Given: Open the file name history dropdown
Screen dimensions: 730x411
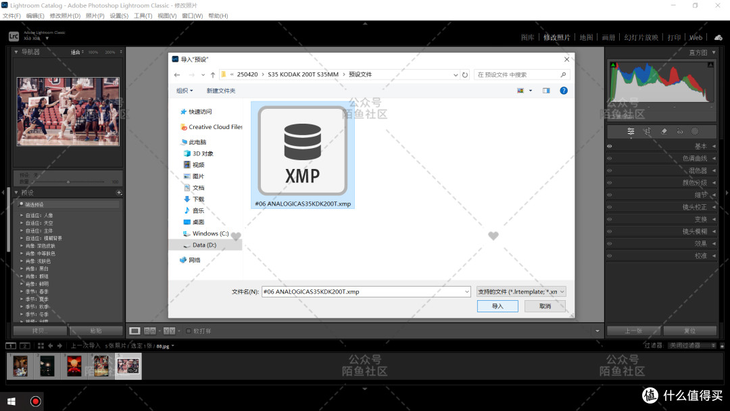Looking at the screenshot, I should point(466,292).
